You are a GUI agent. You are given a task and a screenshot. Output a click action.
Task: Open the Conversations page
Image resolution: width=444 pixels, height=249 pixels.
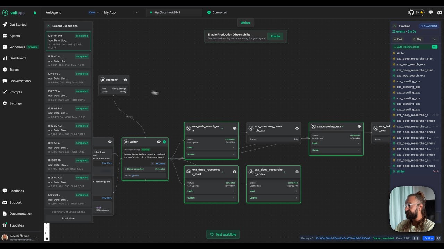pyautogui.click(x=20, y=81)
